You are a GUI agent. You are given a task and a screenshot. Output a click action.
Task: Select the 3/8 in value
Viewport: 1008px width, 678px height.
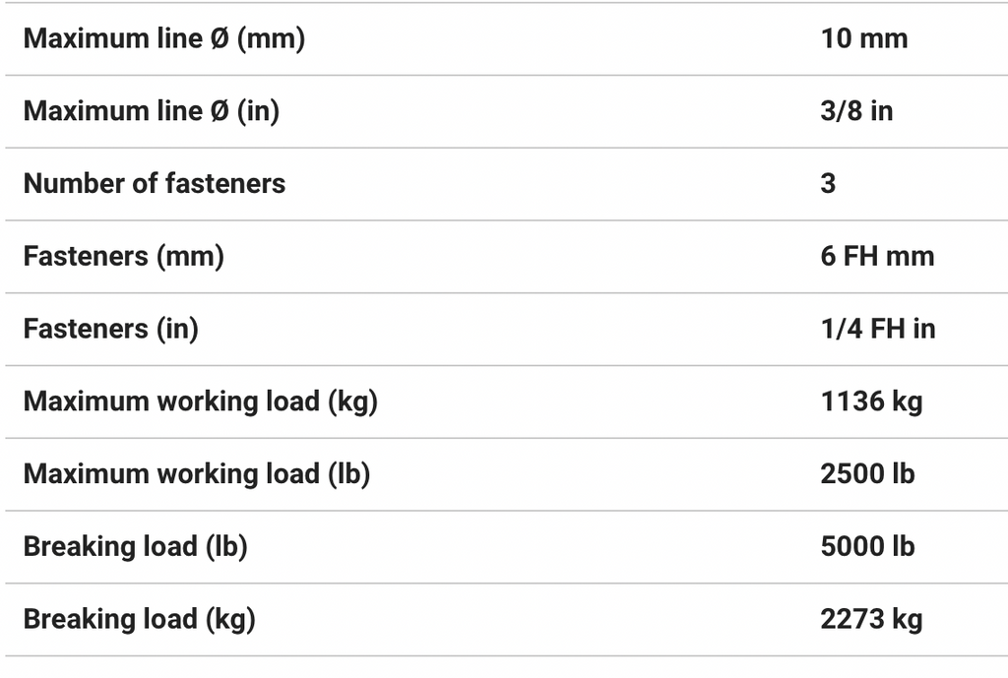click(x=856, y=111)
